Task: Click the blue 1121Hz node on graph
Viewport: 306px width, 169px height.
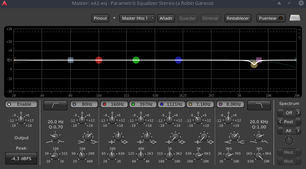Action: [x=178, y=60]
